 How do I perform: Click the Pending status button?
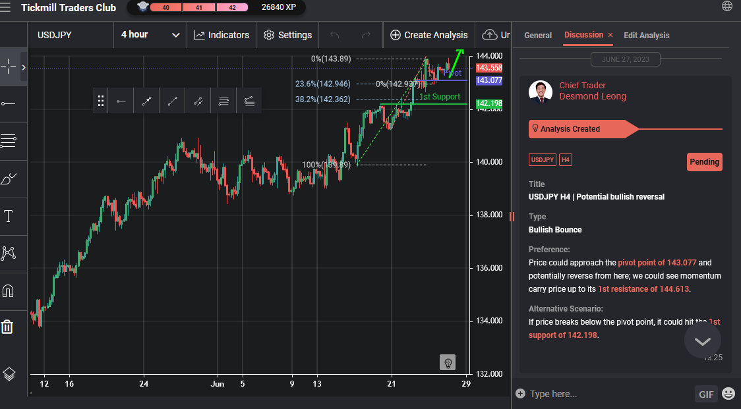704,162
